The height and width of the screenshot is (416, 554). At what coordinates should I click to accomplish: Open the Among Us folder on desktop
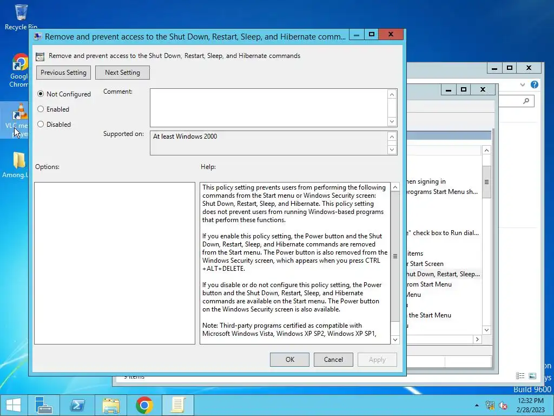[x=16, y=165]
